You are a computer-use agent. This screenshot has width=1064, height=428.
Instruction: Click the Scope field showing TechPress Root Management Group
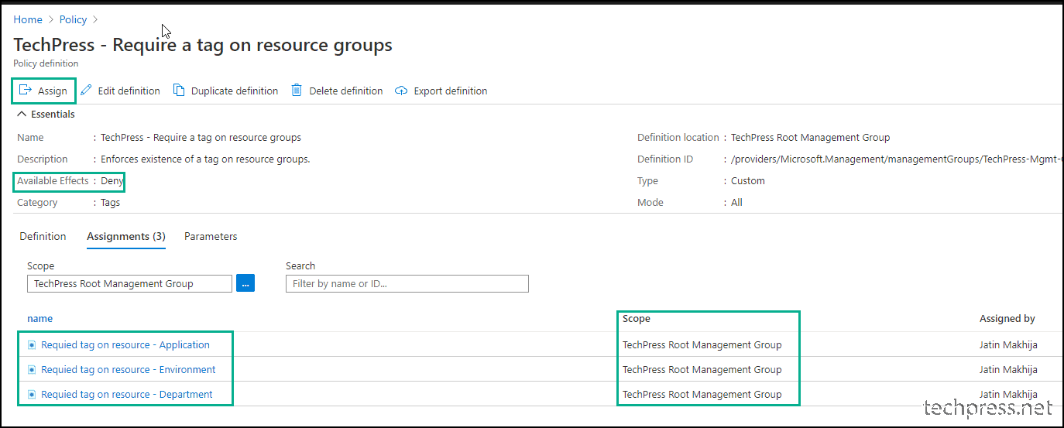pos(129,284)
